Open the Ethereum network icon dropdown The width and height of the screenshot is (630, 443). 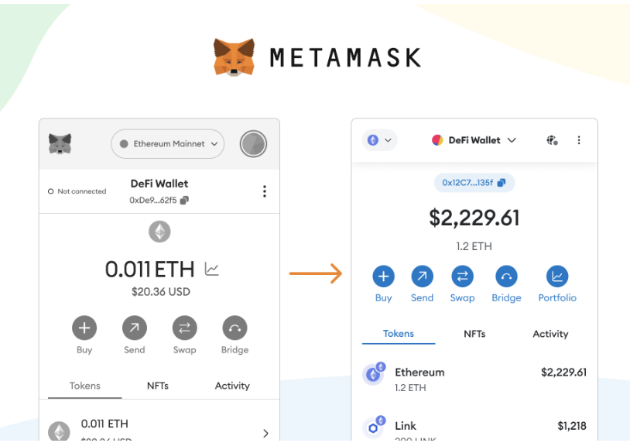[x=380, y=140]
